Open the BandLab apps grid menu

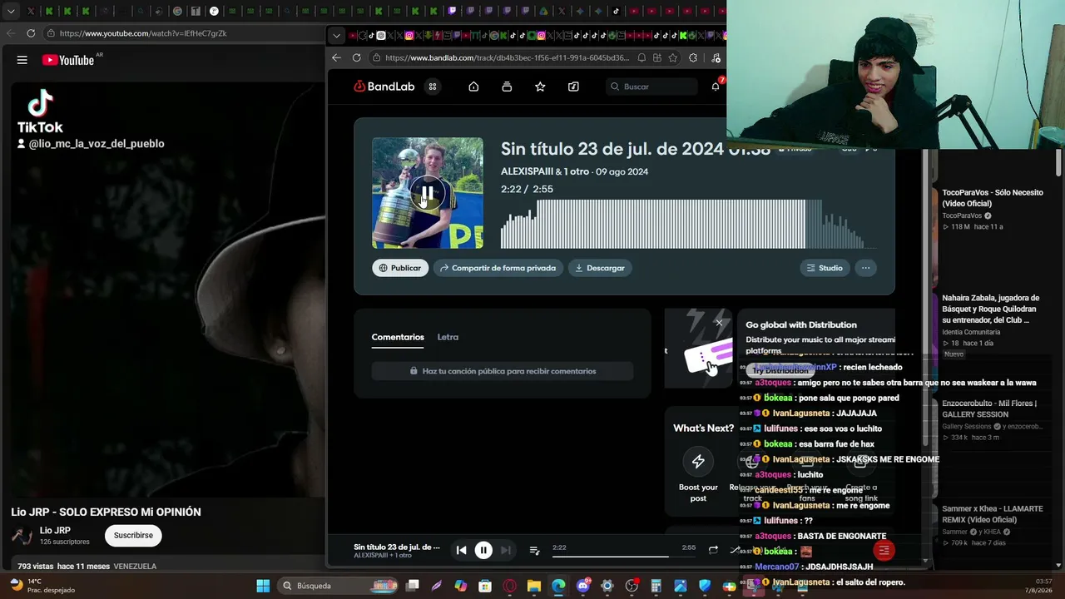pyautogui.click(x=433, y=87)
